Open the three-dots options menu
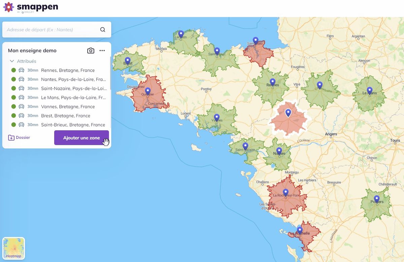This screenshot has width=404, height=262. [x=102, y=51]
